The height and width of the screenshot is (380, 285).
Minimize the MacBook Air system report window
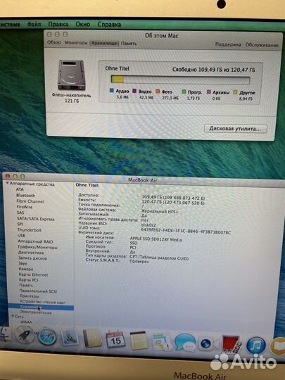15,176
